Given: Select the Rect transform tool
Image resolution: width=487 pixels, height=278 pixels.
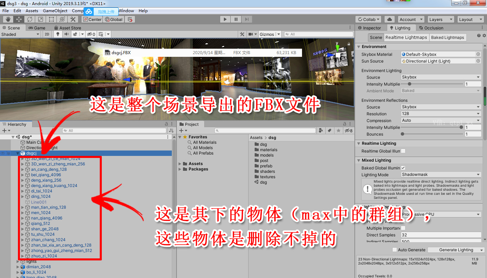Looking at the screenshot, I should 51,19.
